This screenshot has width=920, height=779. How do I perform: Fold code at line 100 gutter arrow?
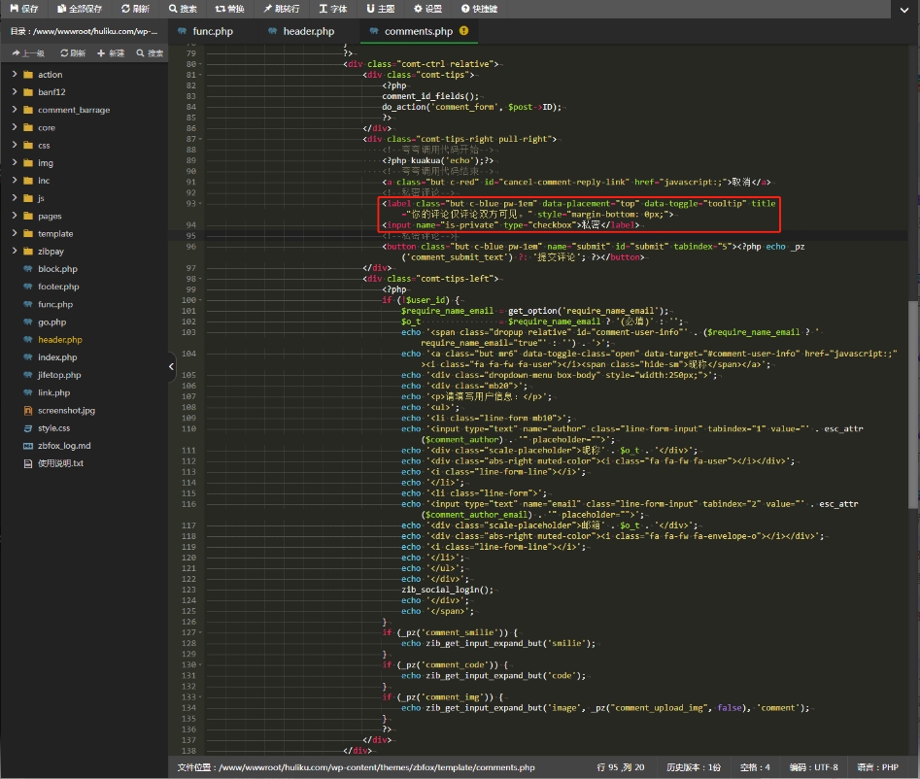(x=201, y=300)
